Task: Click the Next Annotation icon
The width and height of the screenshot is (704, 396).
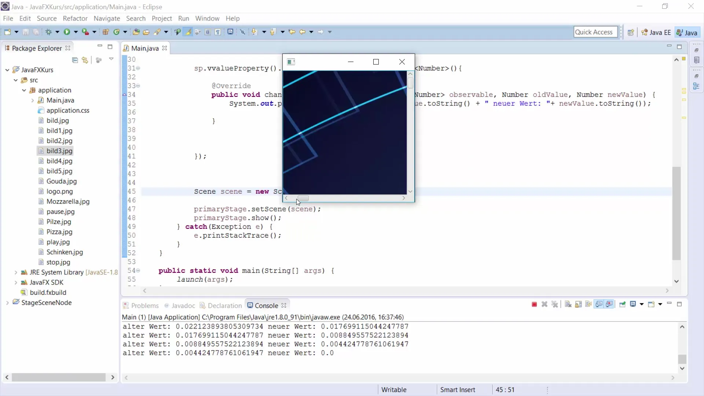Action: point(254,32)
